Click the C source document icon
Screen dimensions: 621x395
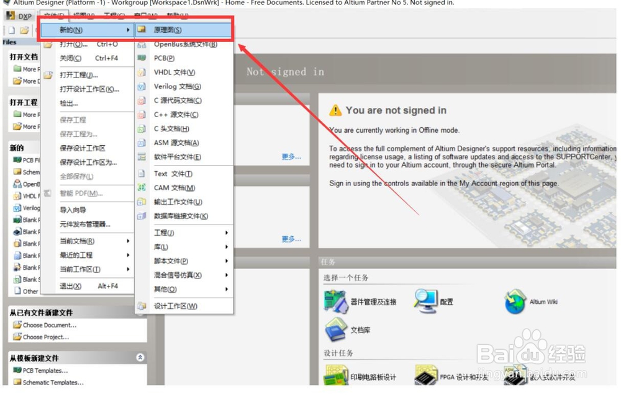click(x=142, y=100)
